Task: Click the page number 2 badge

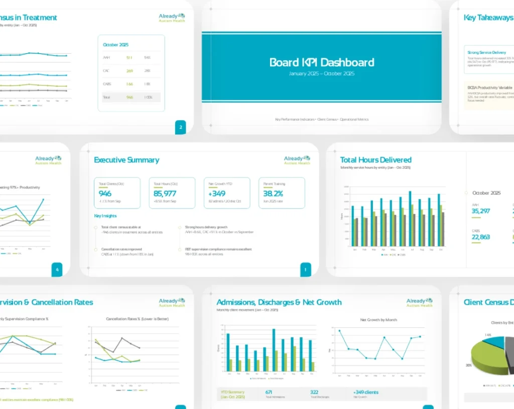Action: [x=181, y=127]
